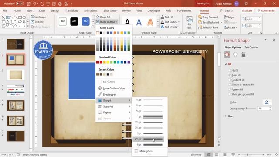279x157 pixels.
Task: Apply the orange WordArt style A
Action: (x=150, y=22)
